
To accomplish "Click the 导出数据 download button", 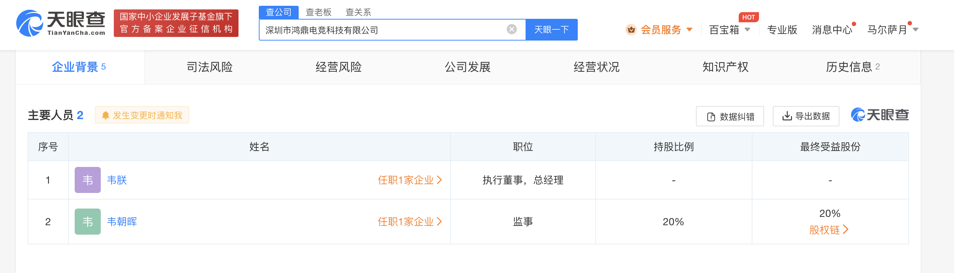I will click(806, 116).
